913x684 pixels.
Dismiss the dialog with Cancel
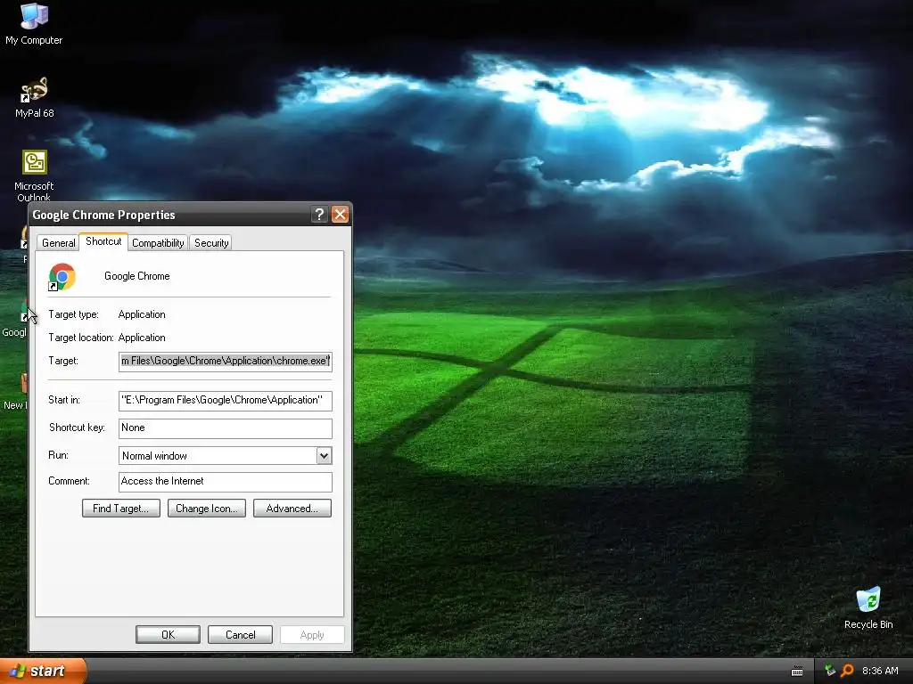coord(240,634)
